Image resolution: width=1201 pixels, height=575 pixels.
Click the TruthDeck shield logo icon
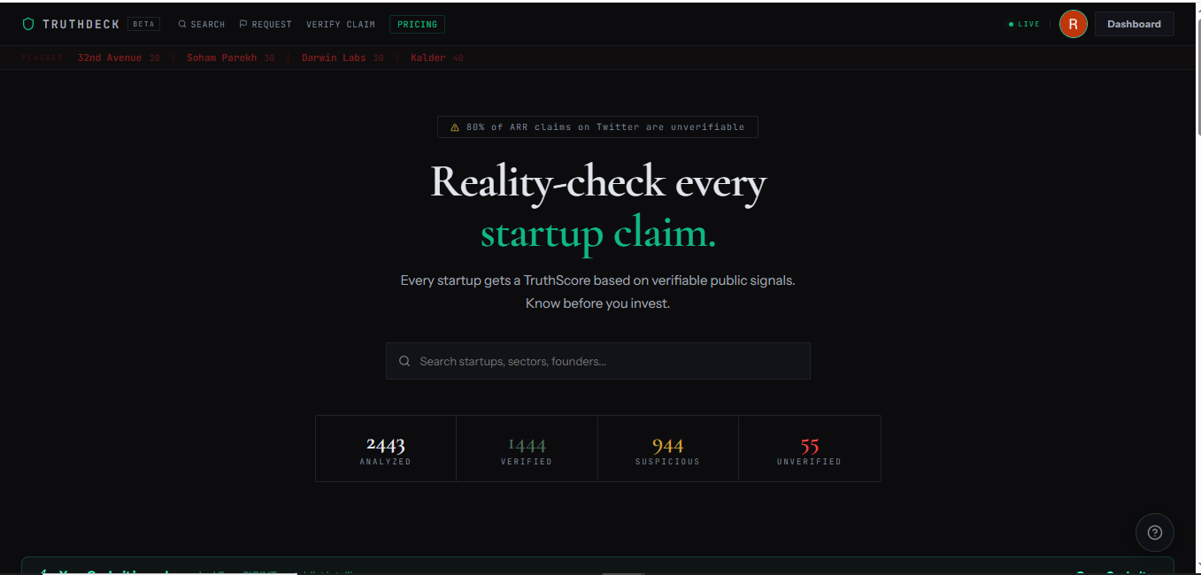[x=27, y=24]
